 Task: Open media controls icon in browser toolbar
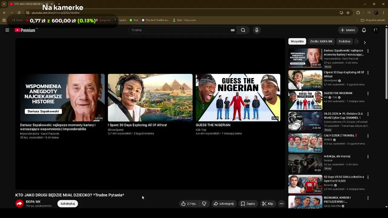tap(369, 13)
